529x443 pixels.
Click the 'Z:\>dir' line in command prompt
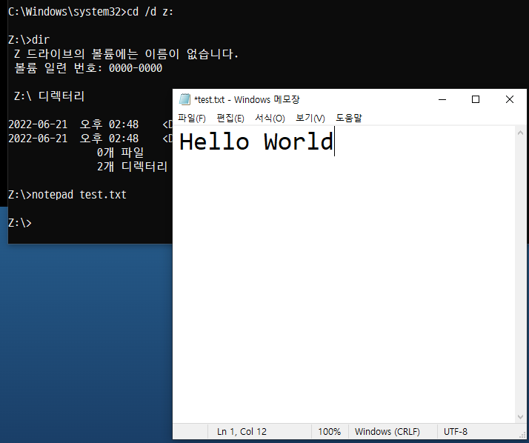tap(29, 40)
